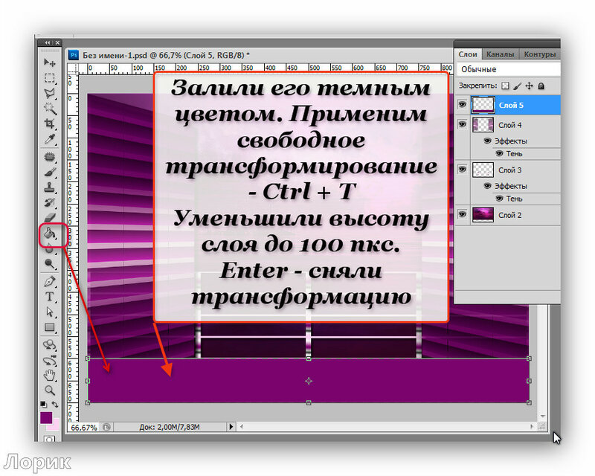
Task: Swap foreground and background colors
Action: (55, 405)
